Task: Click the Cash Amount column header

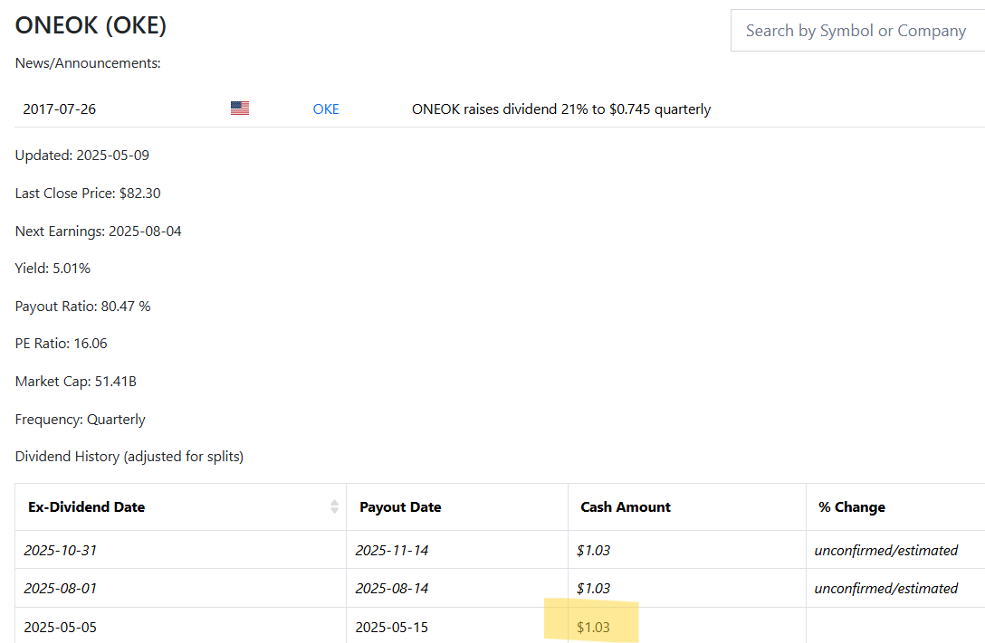Action: (x=686, y=506)
